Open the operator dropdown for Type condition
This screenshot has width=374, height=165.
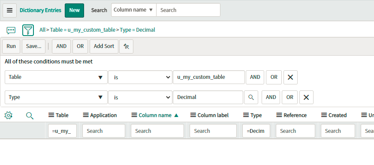pyautogui.click(x=140, y=97)
